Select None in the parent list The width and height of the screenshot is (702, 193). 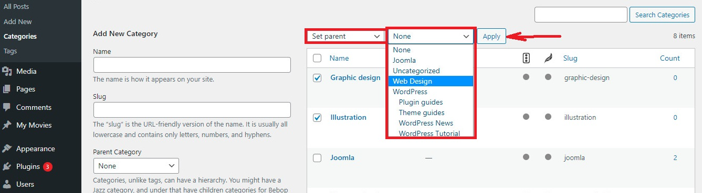tap(431, 50)
